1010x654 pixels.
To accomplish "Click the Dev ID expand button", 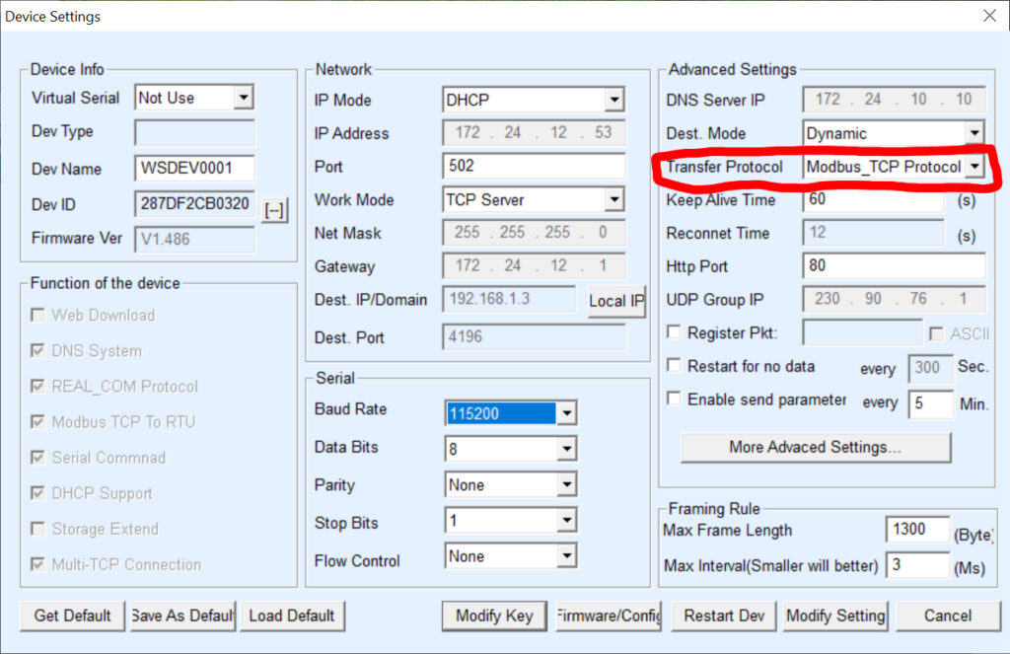I will pyautogui.click(x=273, y=209).
